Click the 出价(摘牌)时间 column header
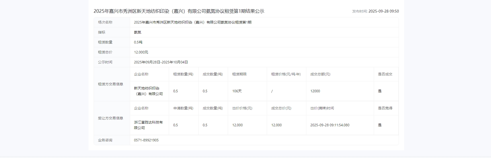Image resolution: width=491 pixels, height=158 pixels. (x=322, y=108)
